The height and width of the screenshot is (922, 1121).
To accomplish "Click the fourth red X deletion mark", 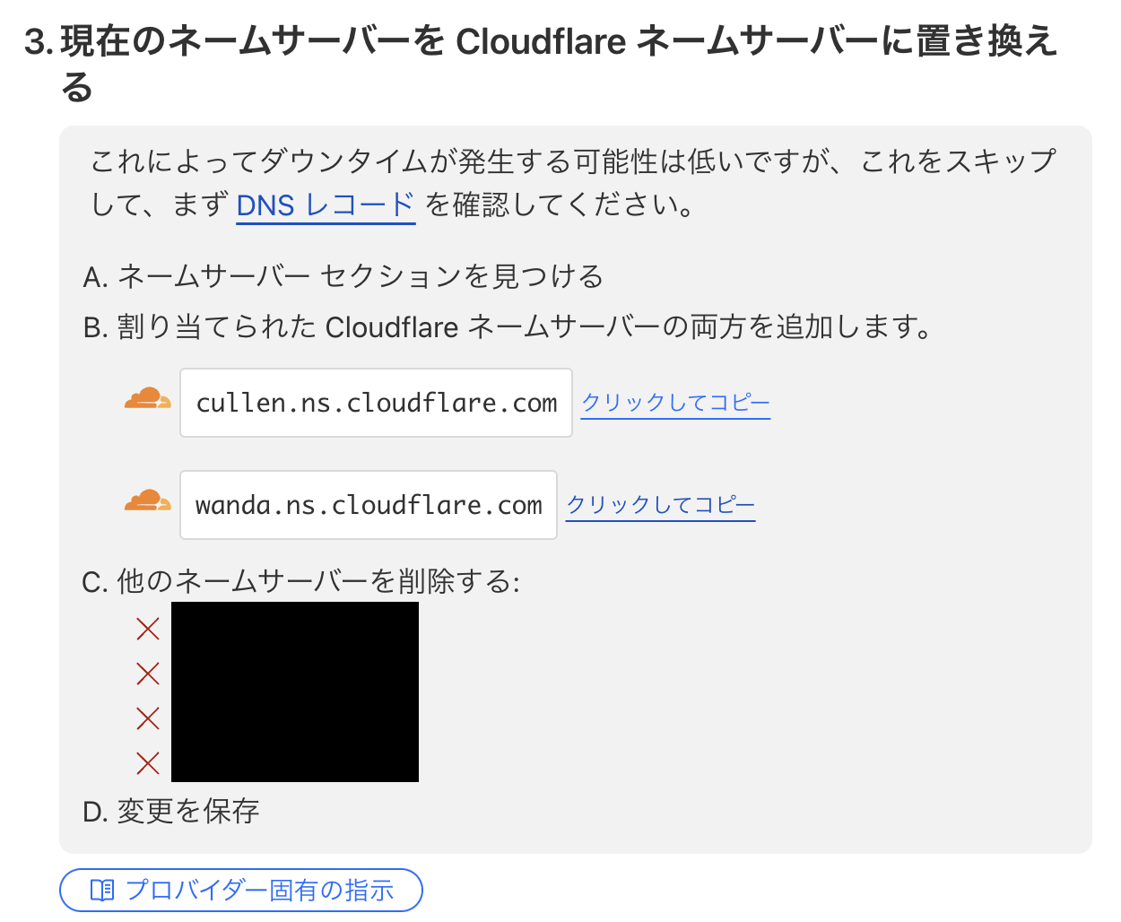I will 146,763.
